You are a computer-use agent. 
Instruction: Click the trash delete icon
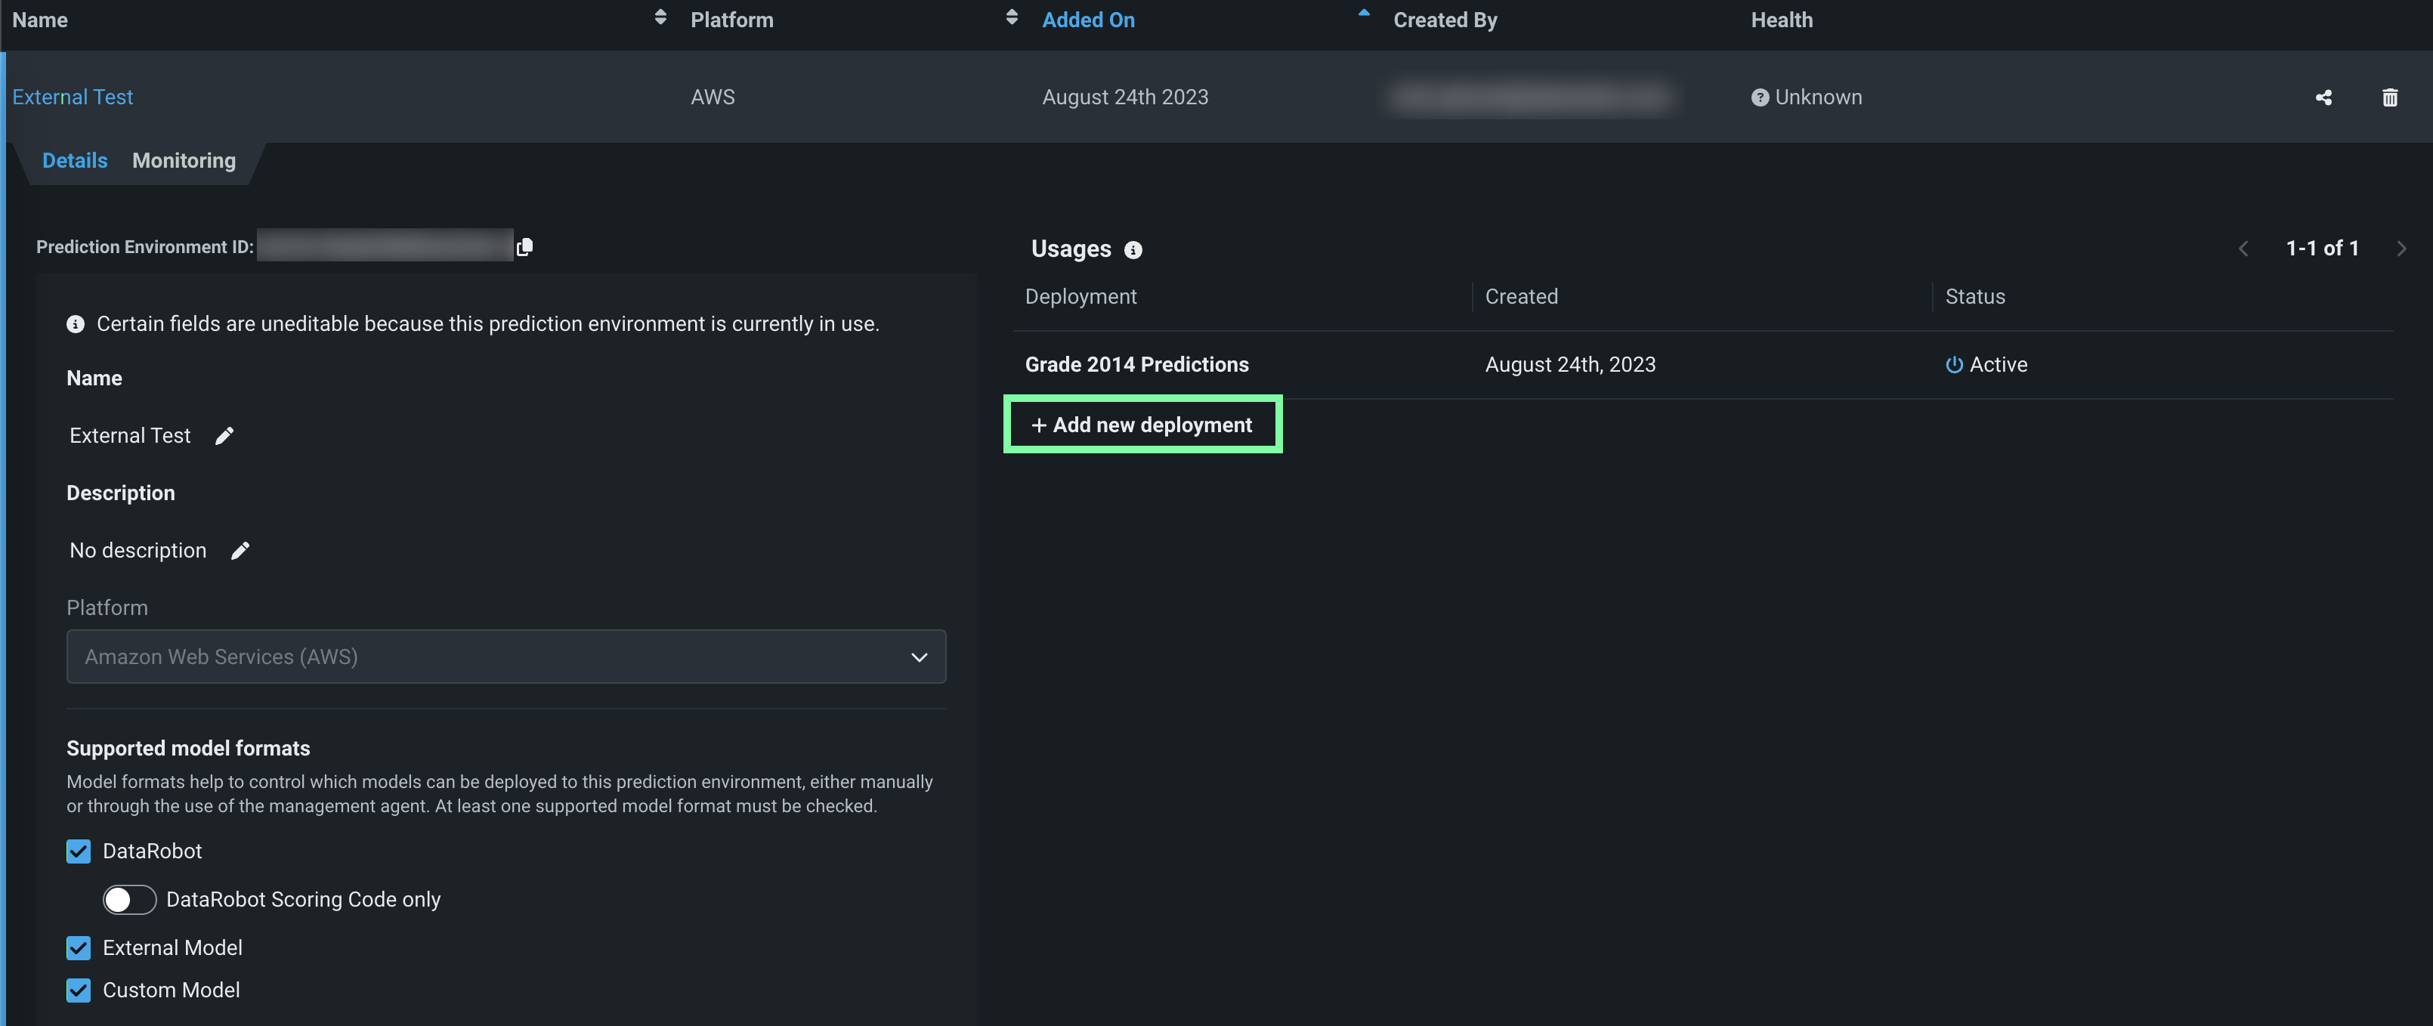pos(2389,97)
